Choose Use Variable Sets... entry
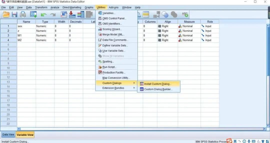 pos(116,51)
